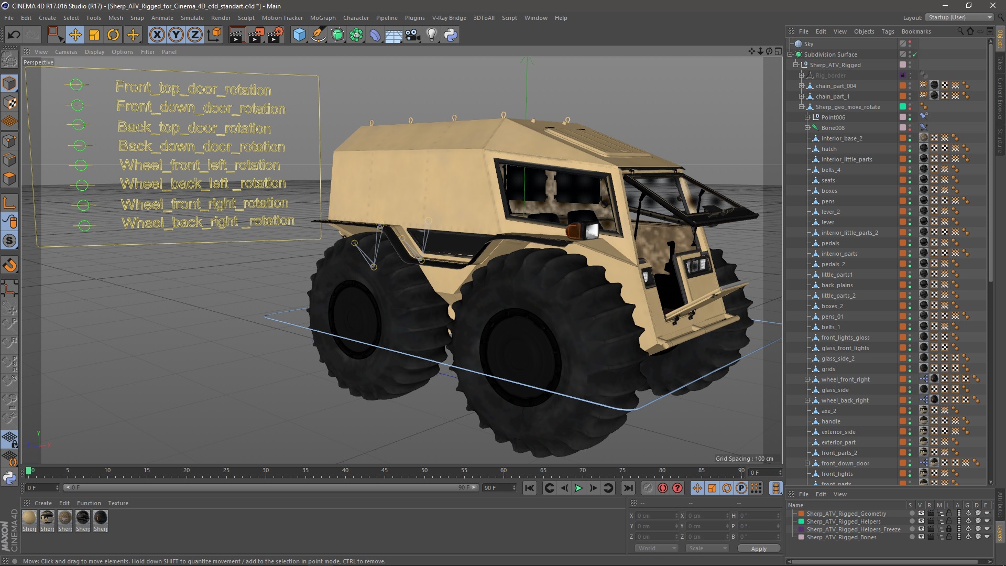Go to start of timeline

530,488
